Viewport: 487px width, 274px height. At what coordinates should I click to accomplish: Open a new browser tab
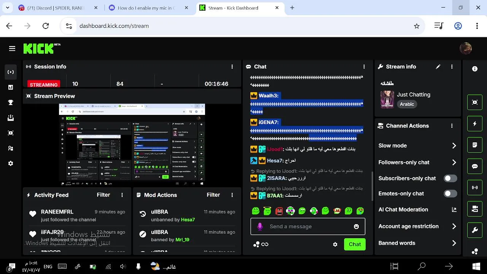click(292, 8)
